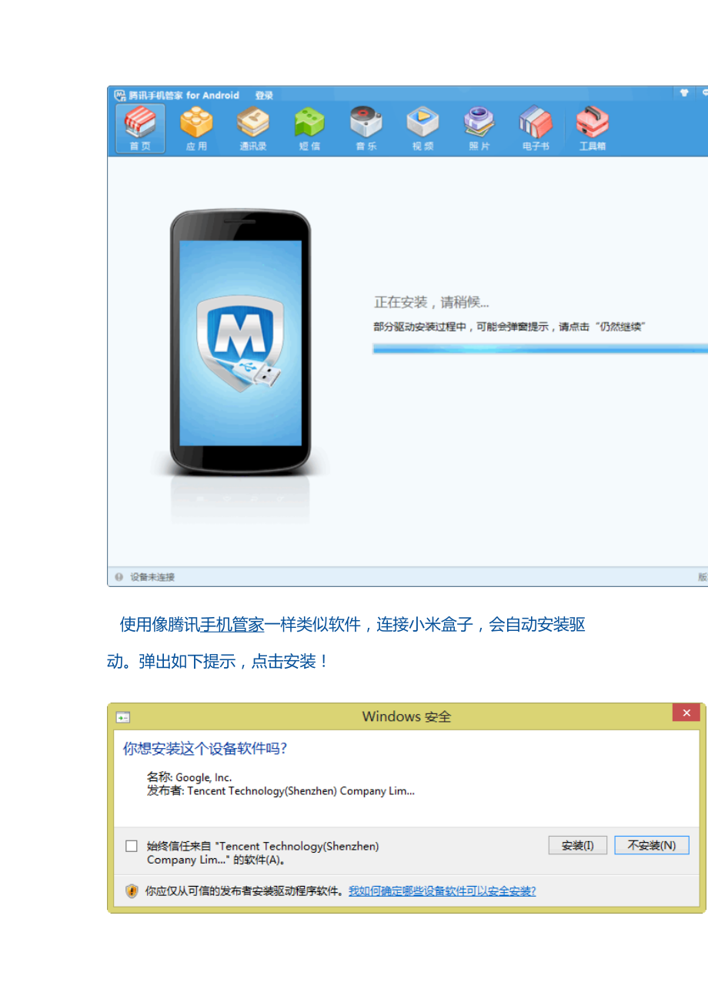Click the 手机管家 hyperlink in the paragraph
Screen dimensions: 708x1003
point(232,625)
